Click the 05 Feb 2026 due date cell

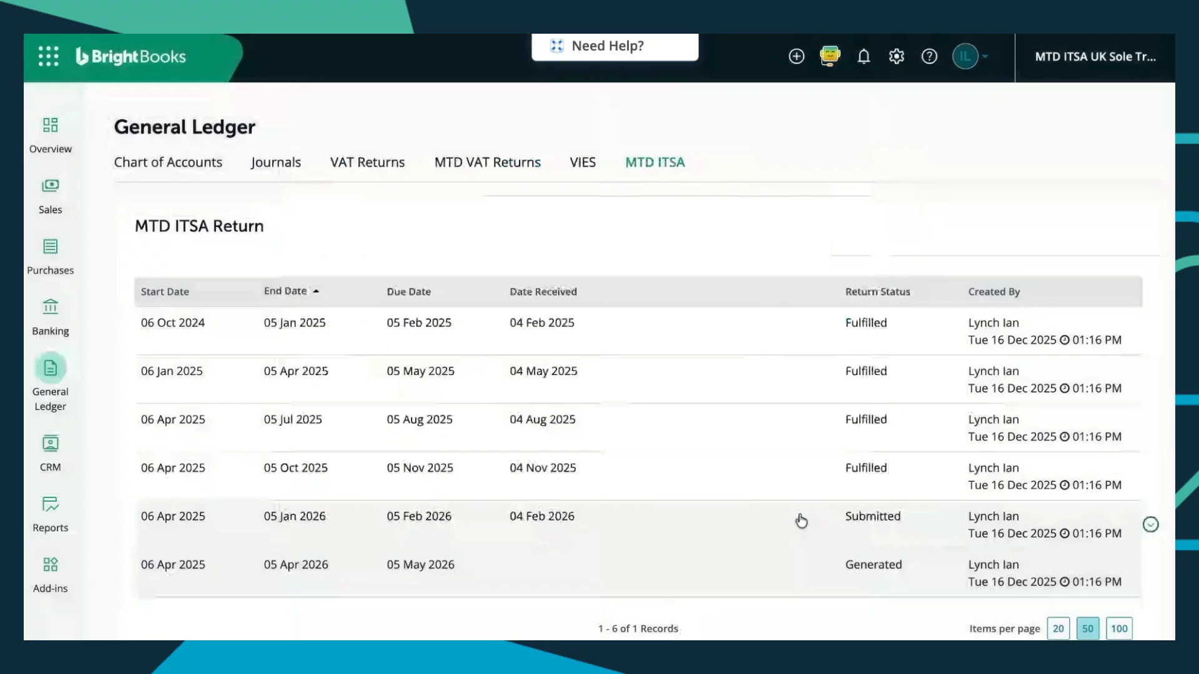tap(419, 516)
